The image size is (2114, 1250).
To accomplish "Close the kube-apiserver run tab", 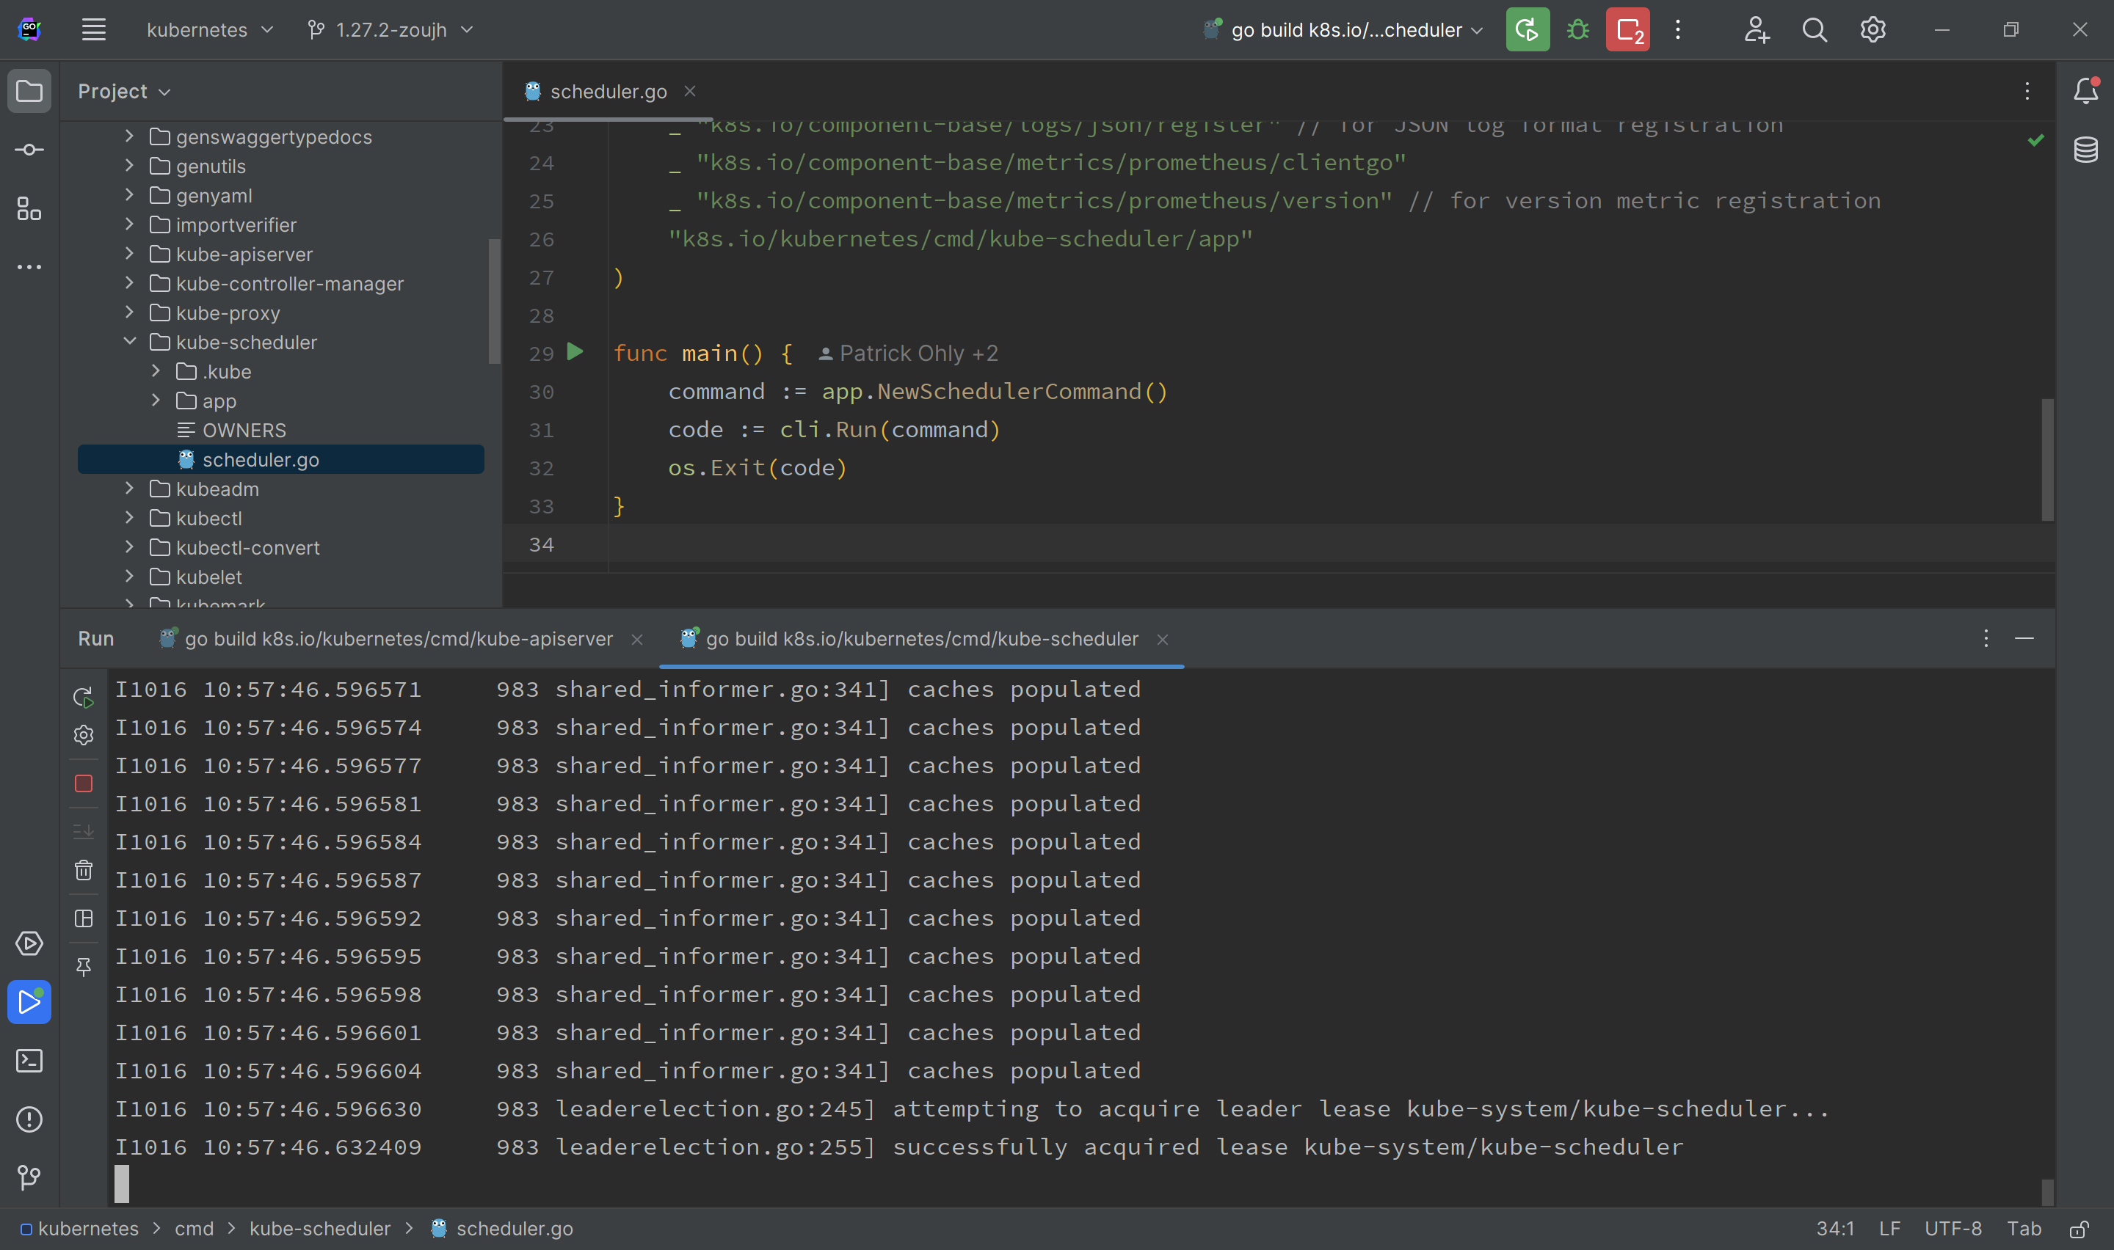I will [637, 640].
